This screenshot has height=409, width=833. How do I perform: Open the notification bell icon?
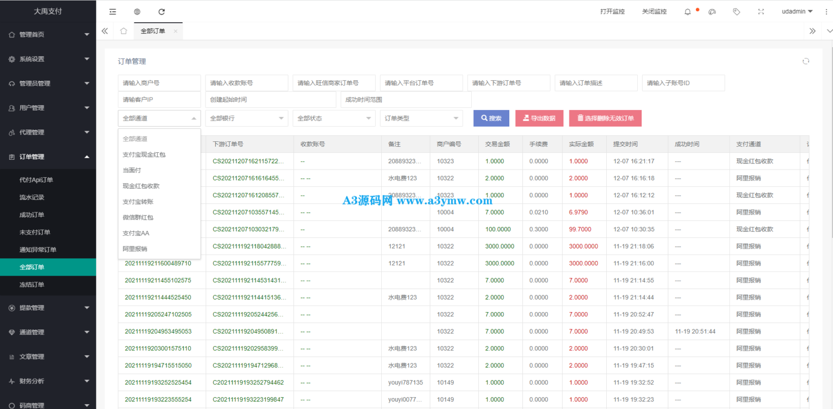688,11
